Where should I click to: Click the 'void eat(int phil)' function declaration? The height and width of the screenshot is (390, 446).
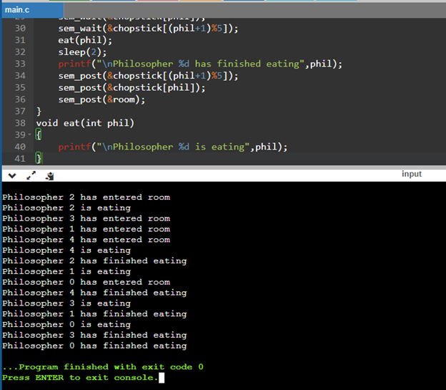[x=85, y=123]
